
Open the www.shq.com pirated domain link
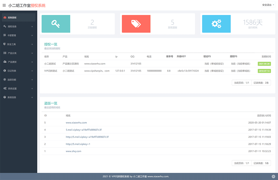click(x=73, y=151)
